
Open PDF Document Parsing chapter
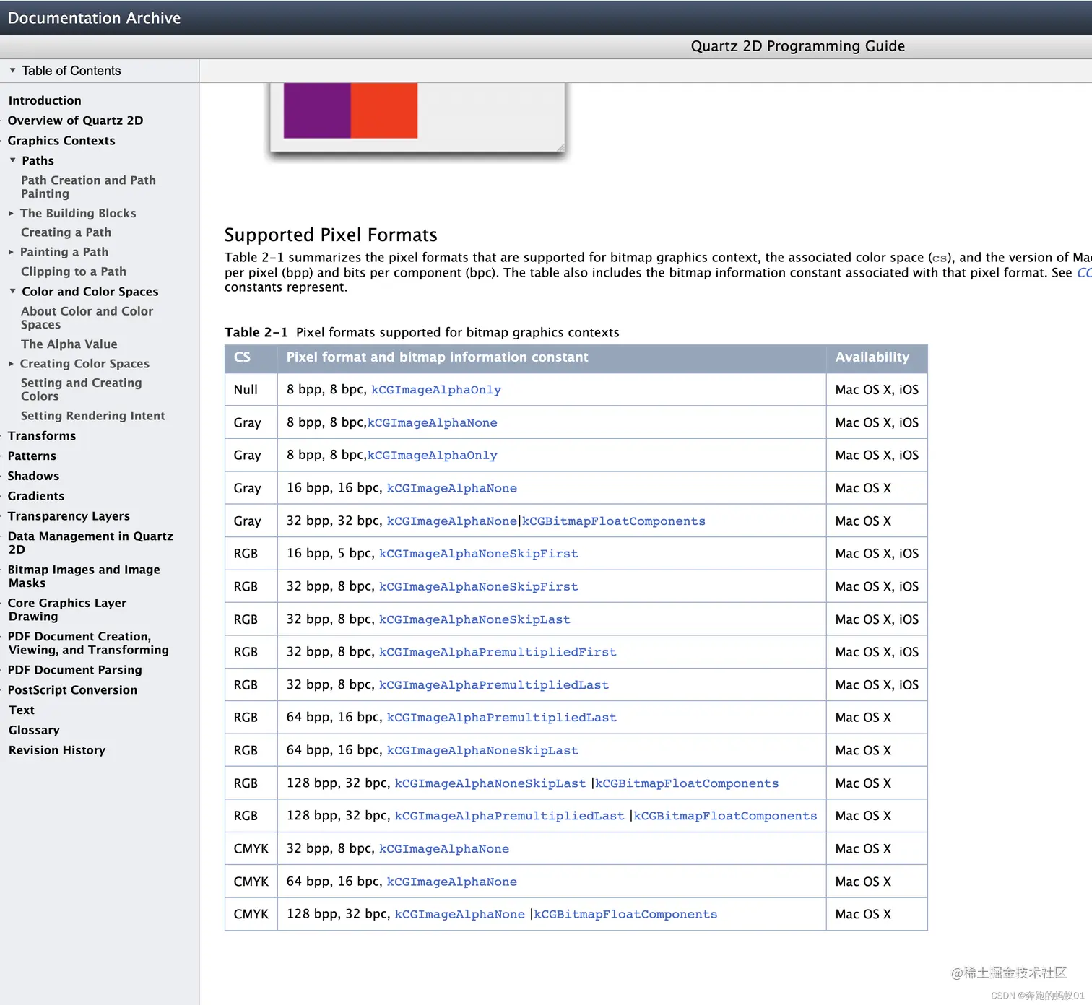(x=74, y=670)
